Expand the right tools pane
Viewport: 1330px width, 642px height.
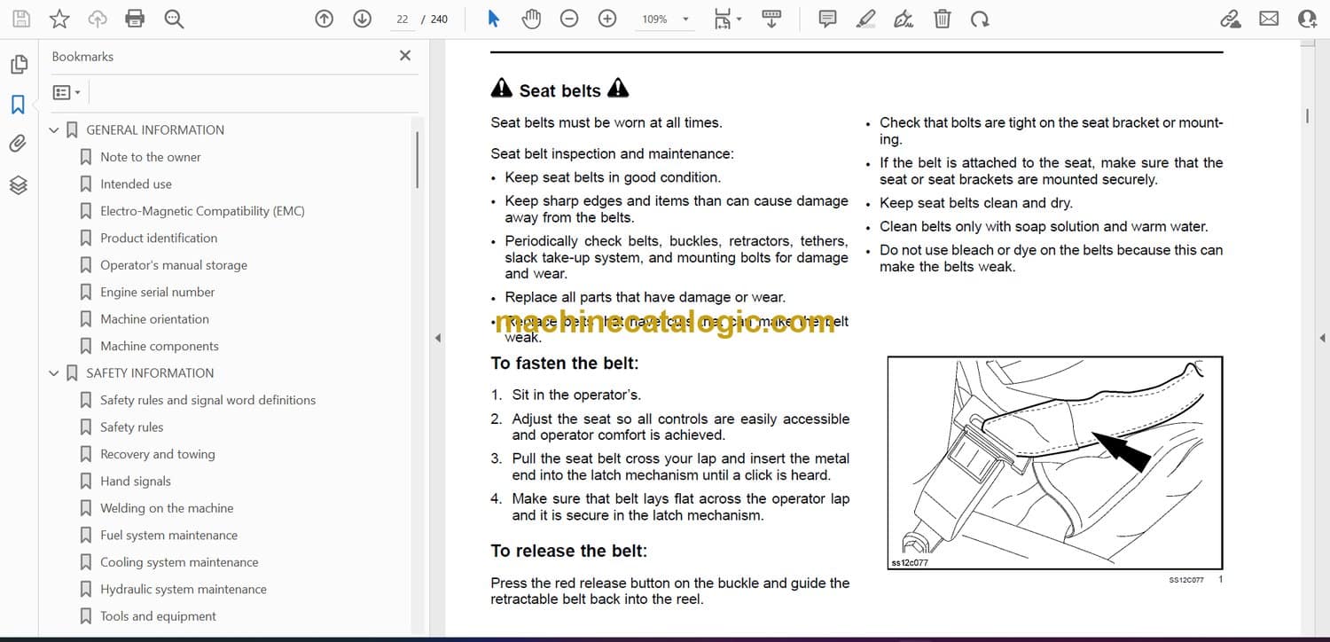[1322, 338]
